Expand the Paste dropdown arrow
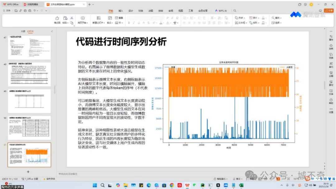The height and width of the screenshot is (189, 336). [x=68, y=23]
